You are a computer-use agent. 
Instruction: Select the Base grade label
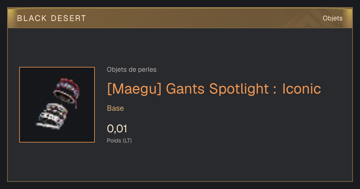point(115,108)
